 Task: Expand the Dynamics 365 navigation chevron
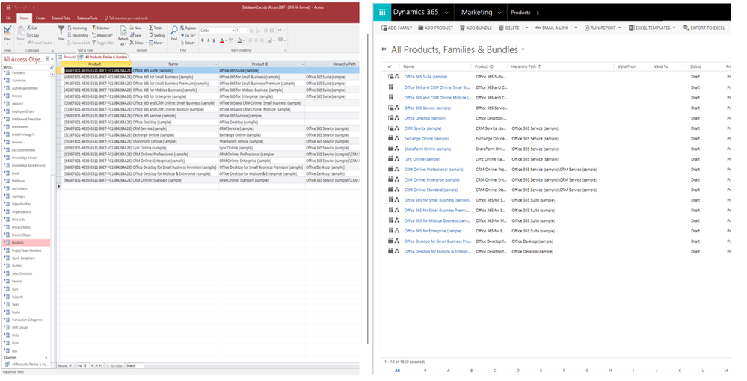[446, 13]
